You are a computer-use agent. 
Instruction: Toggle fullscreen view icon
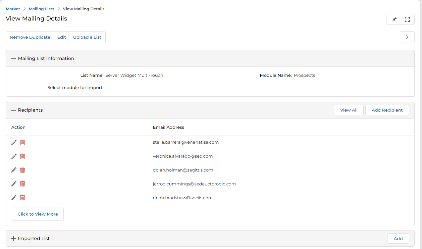click(407, 19)
